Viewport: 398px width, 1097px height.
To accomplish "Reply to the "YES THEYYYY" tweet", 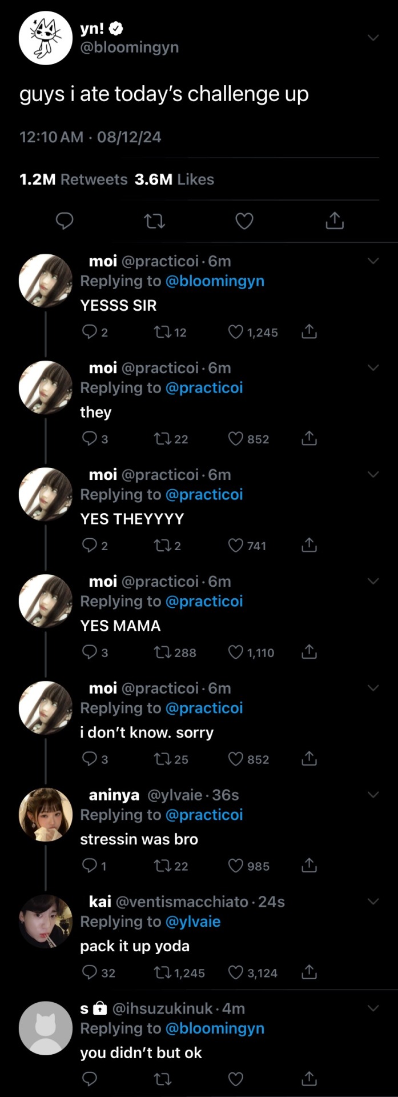I will 90,545.
